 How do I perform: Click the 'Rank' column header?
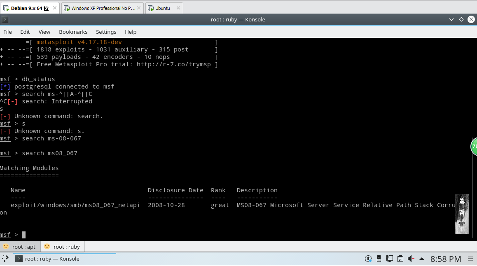point(218,190)
